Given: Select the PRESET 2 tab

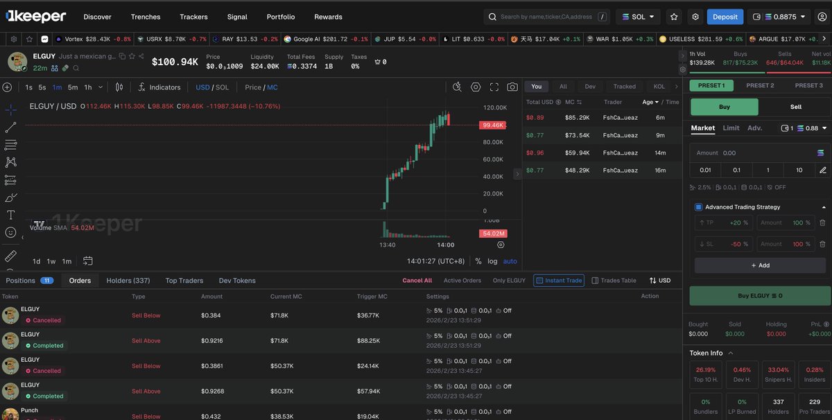Looking at the screenshot, I should pyautogui.click(x=760, y=86).
